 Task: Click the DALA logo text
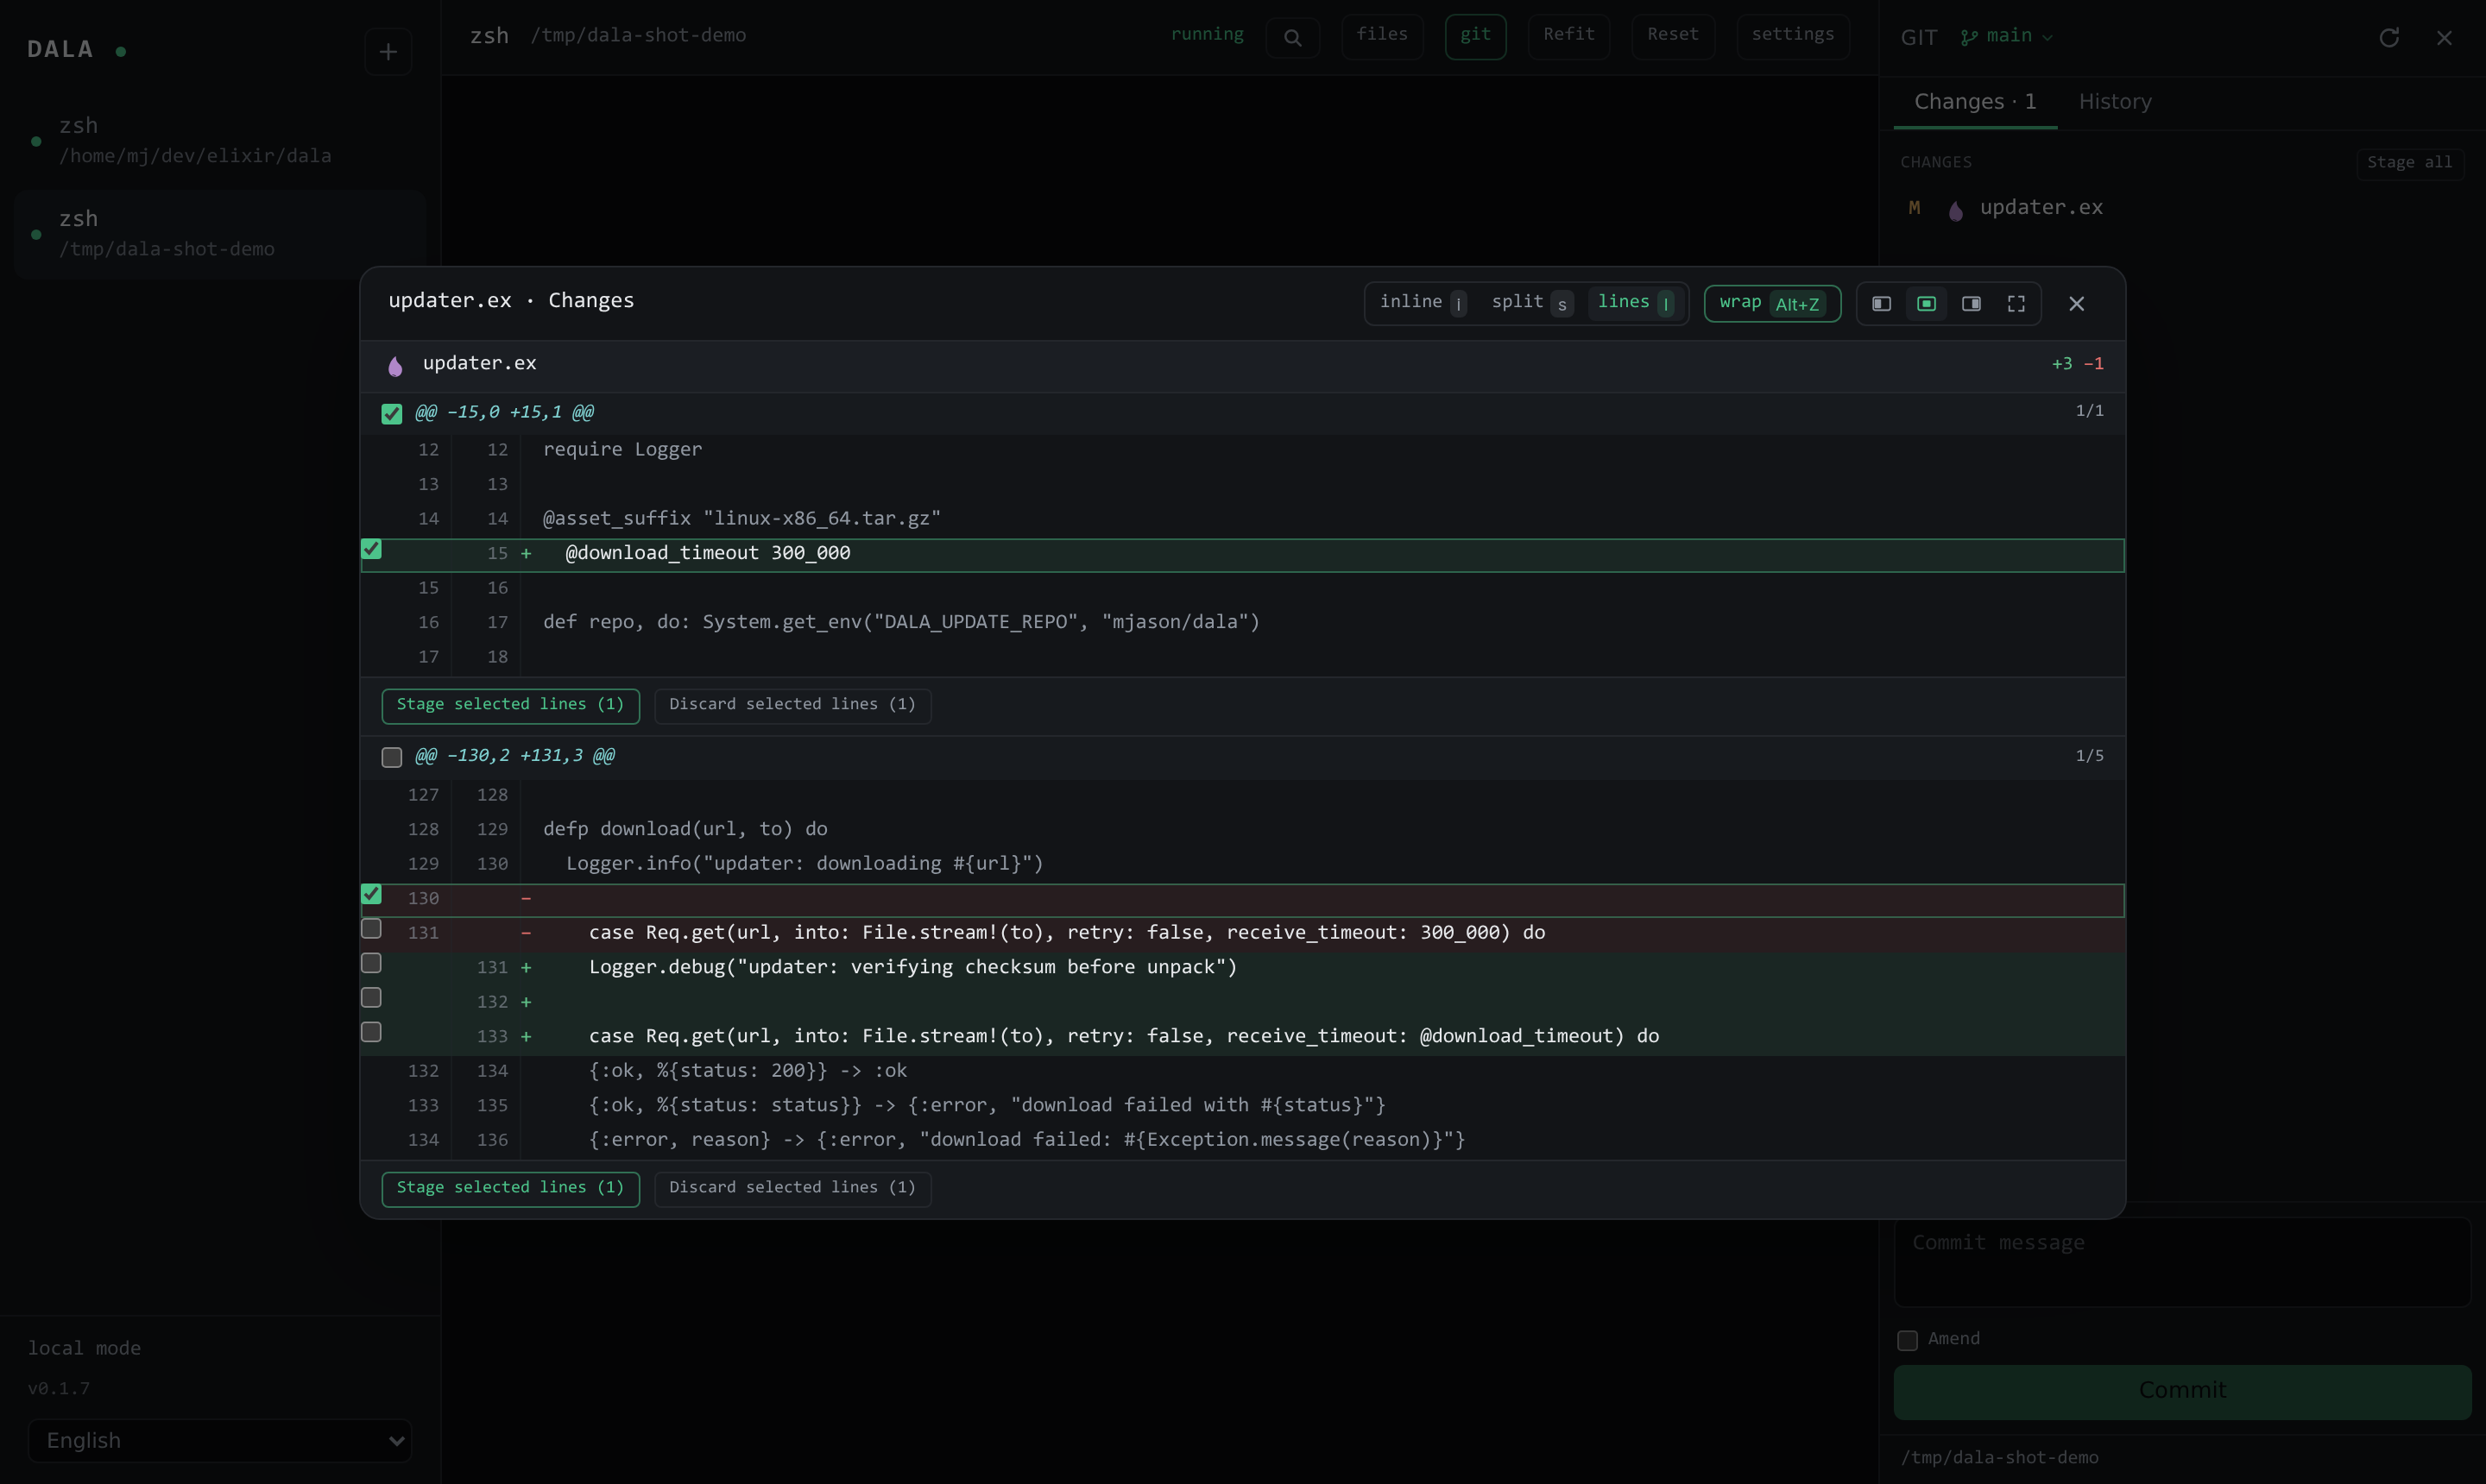(60, 49)
